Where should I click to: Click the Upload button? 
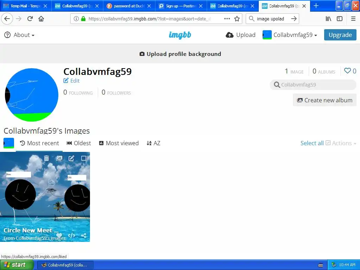[240, 35]
